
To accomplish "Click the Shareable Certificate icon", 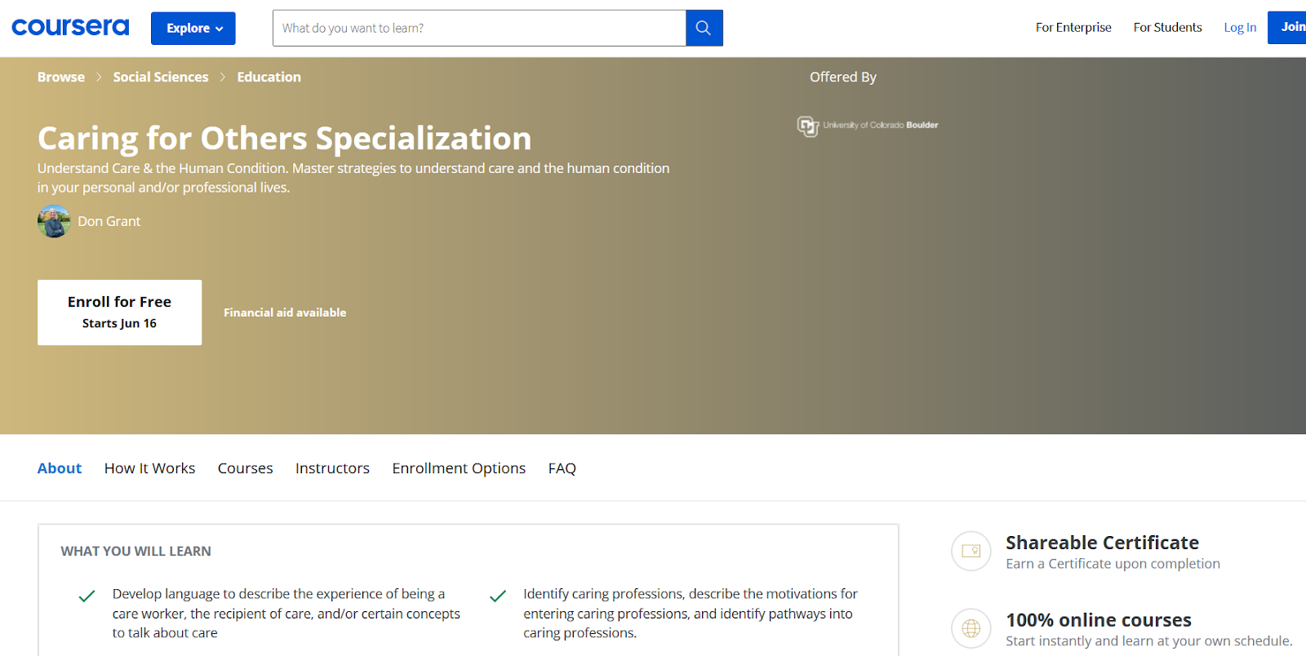I will (971, 551).
